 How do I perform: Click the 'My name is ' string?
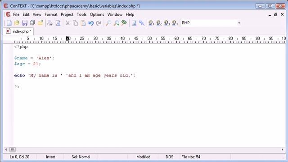45,75
